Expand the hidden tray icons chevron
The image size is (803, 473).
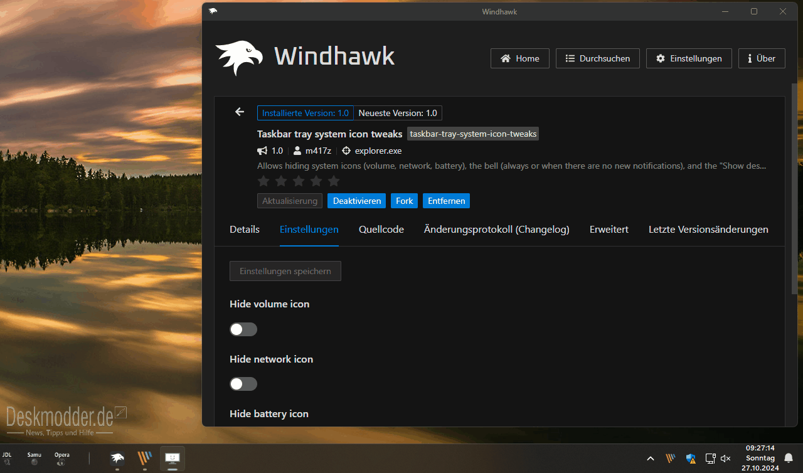pos(651,459)
